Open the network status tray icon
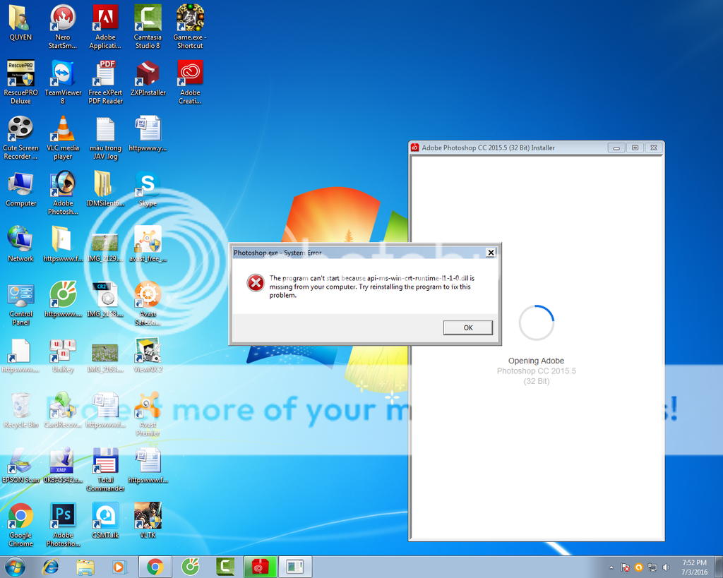 652,567
